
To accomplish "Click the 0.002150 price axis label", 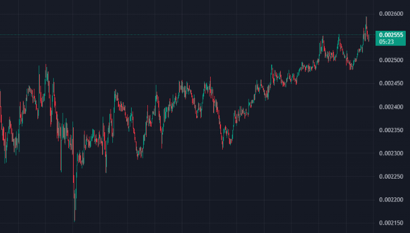I will (x=391, y=223).
